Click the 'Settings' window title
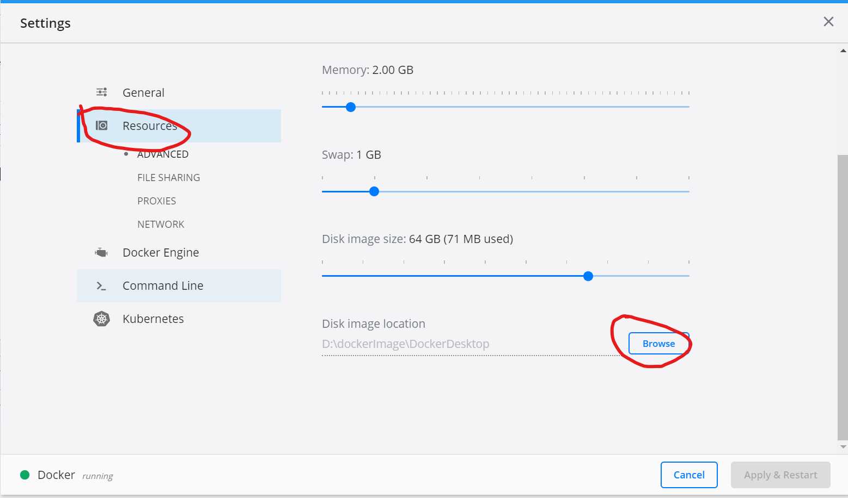The width and height of the screenshot is (848, 498). pos(45,23)
